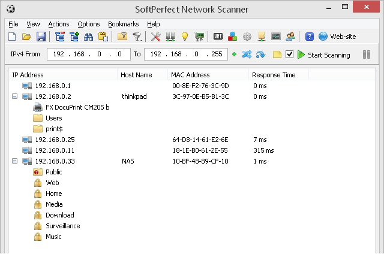Click the light bulb toolbar icon
Image resolution: width=384 pixels, height=263 pixels.
185,37
